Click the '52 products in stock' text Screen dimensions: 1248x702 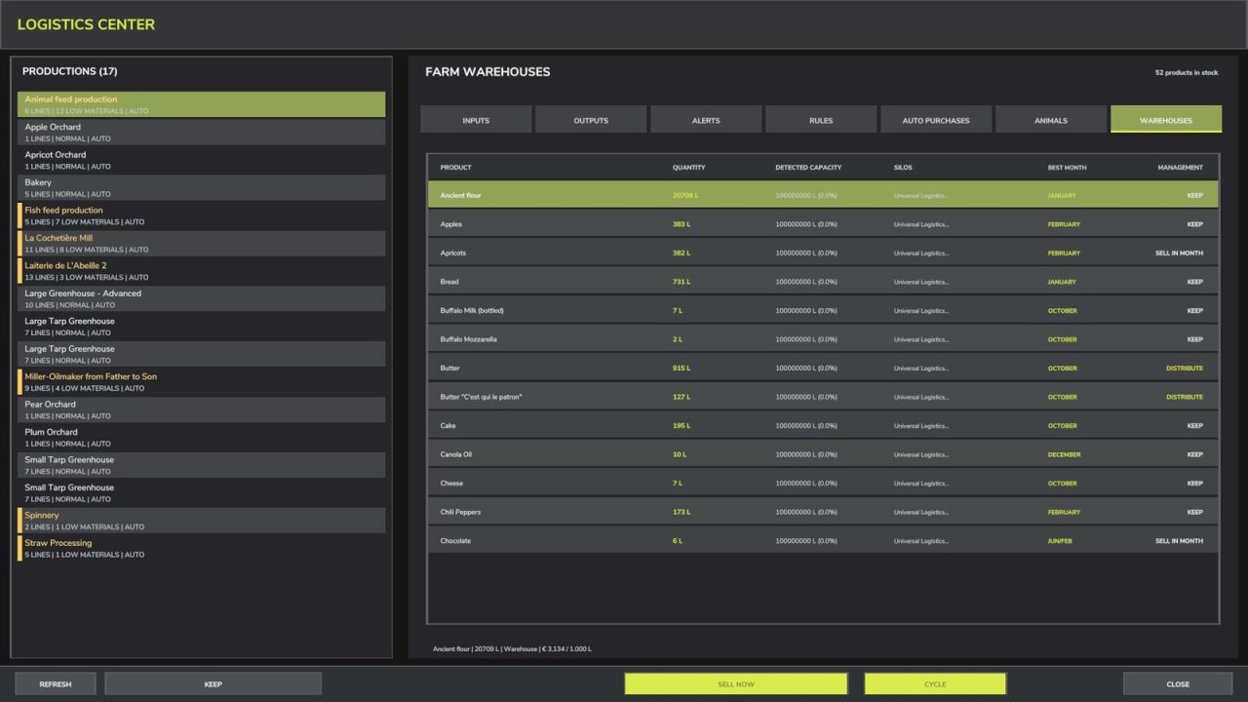(x=1187, y=72)
